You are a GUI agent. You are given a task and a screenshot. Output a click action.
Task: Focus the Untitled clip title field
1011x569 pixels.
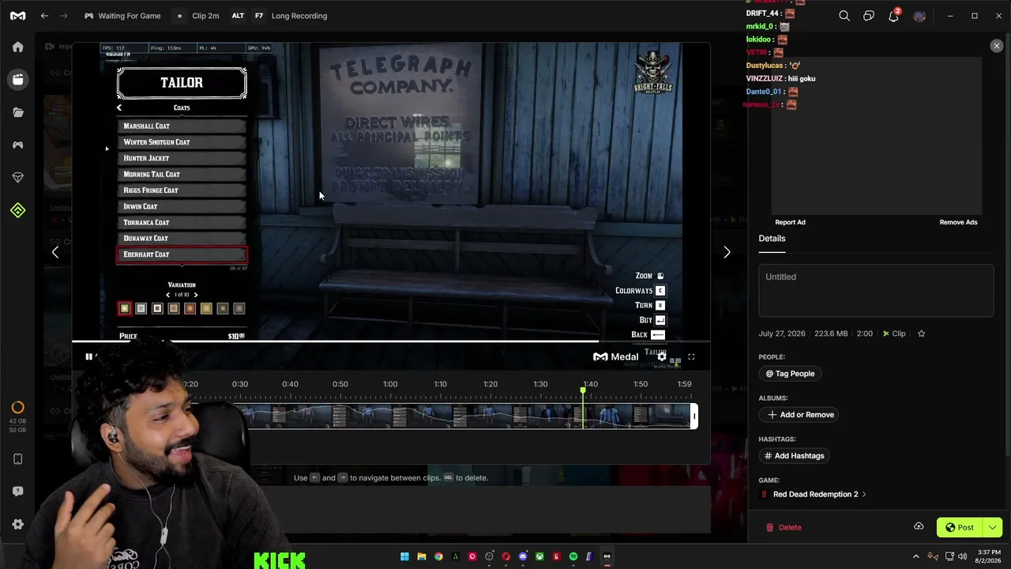pyautogui.click(x=876, y=290)
